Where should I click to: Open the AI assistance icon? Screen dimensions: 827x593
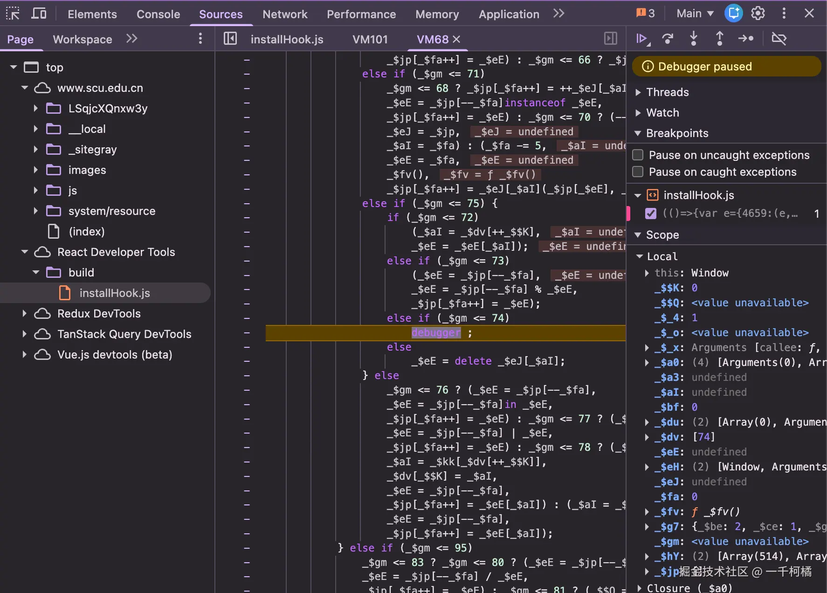click(x=733, y=13)
